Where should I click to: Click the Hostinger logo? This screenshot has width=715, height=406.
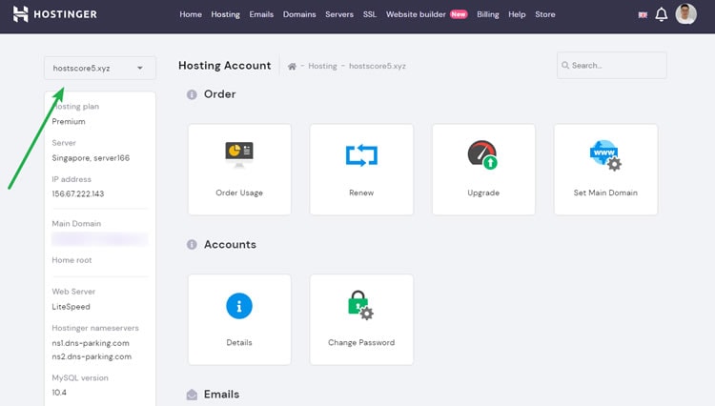tap(54, 14)
